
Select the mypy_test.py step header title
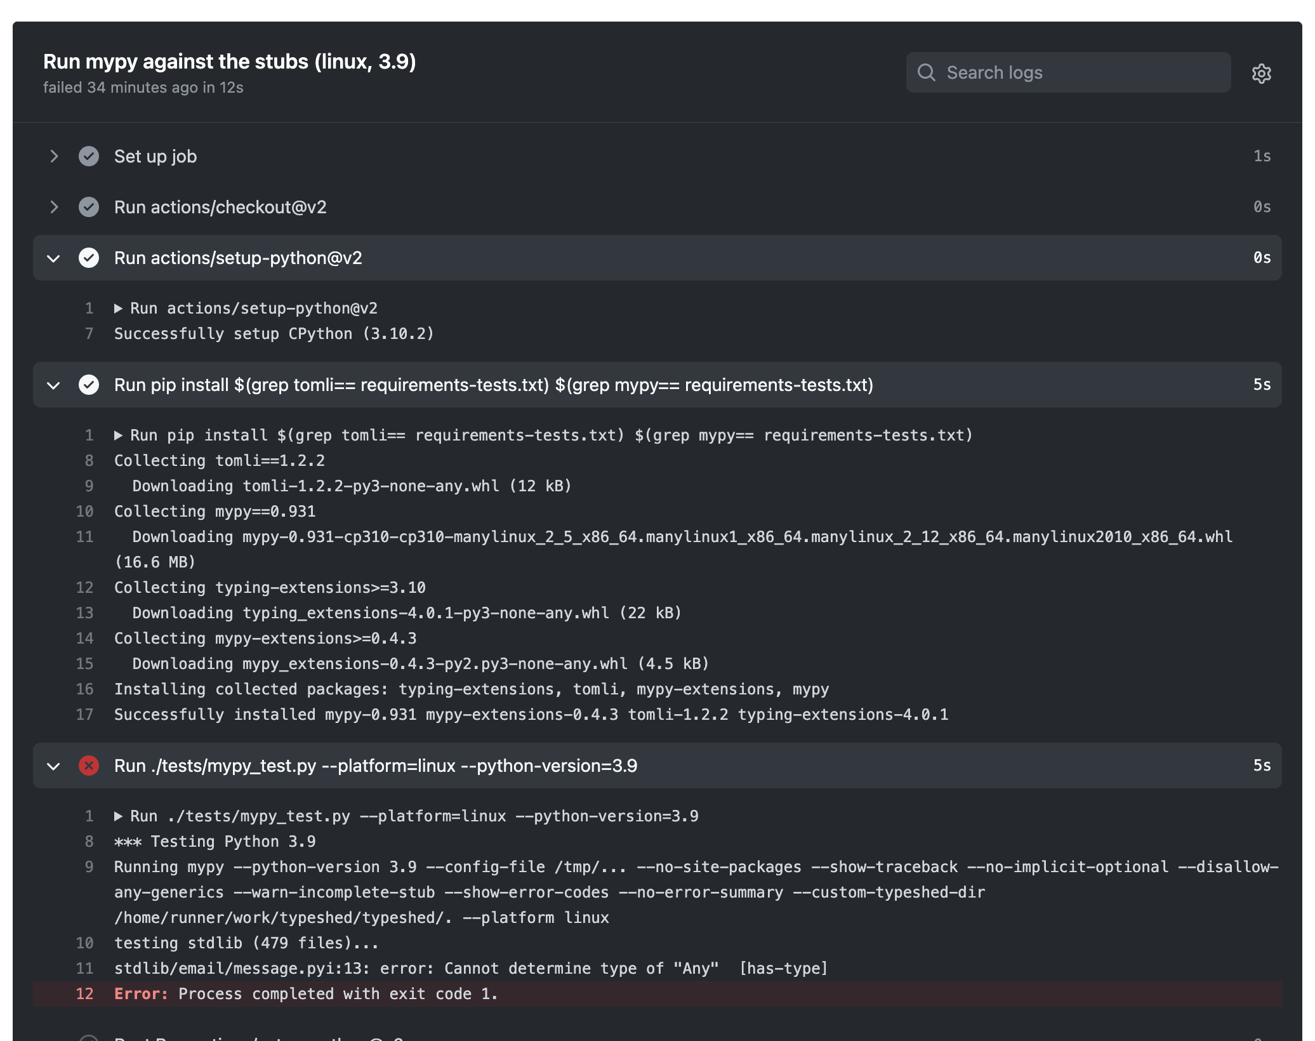pyautogui.click(x=376, y=766)
